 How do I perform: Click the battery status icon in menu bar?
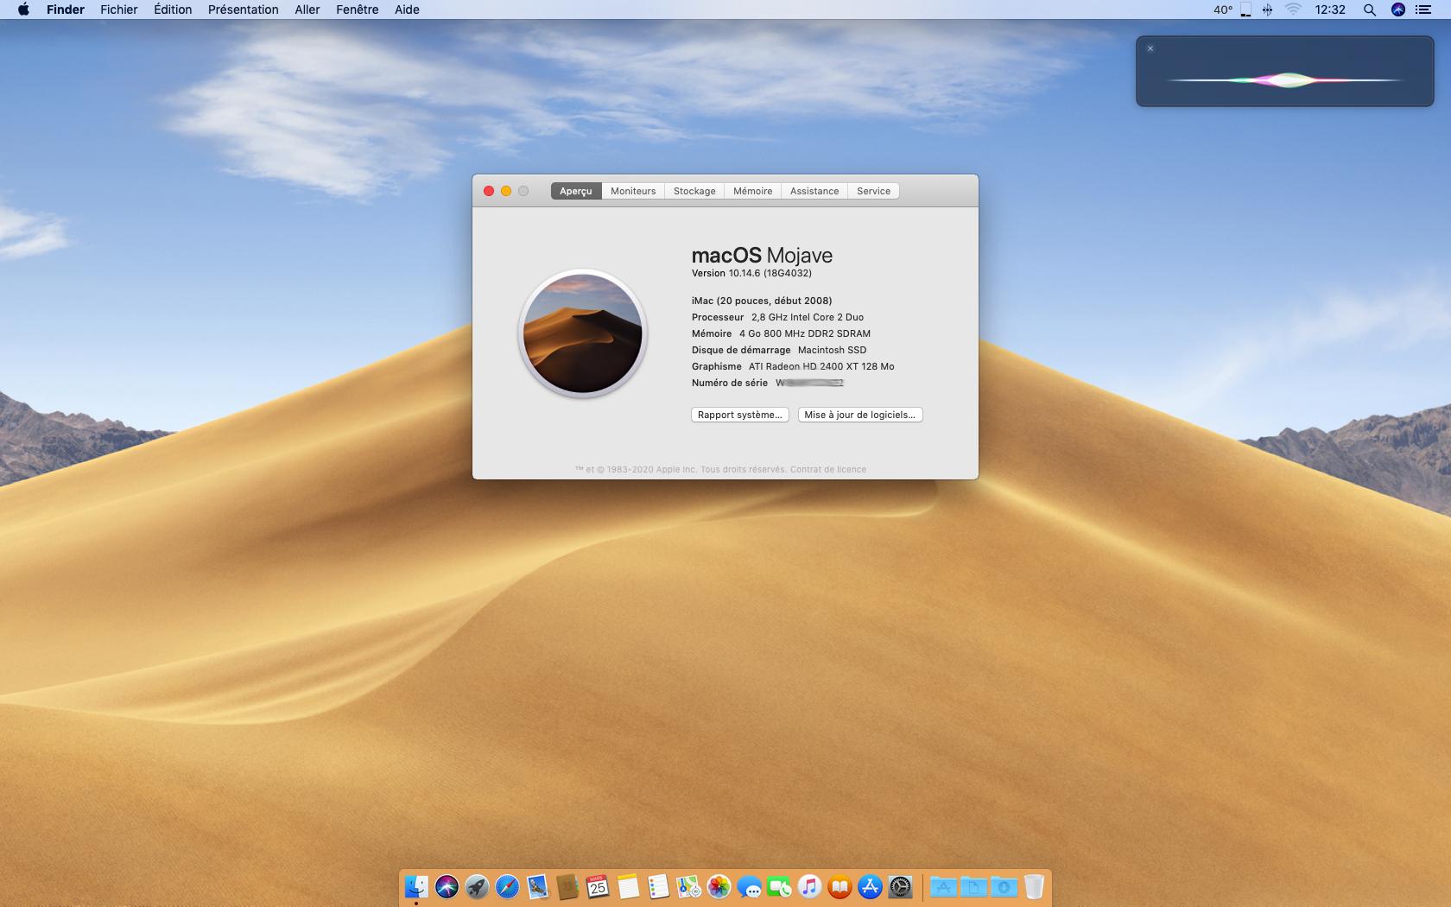[x=1245, y=10]
